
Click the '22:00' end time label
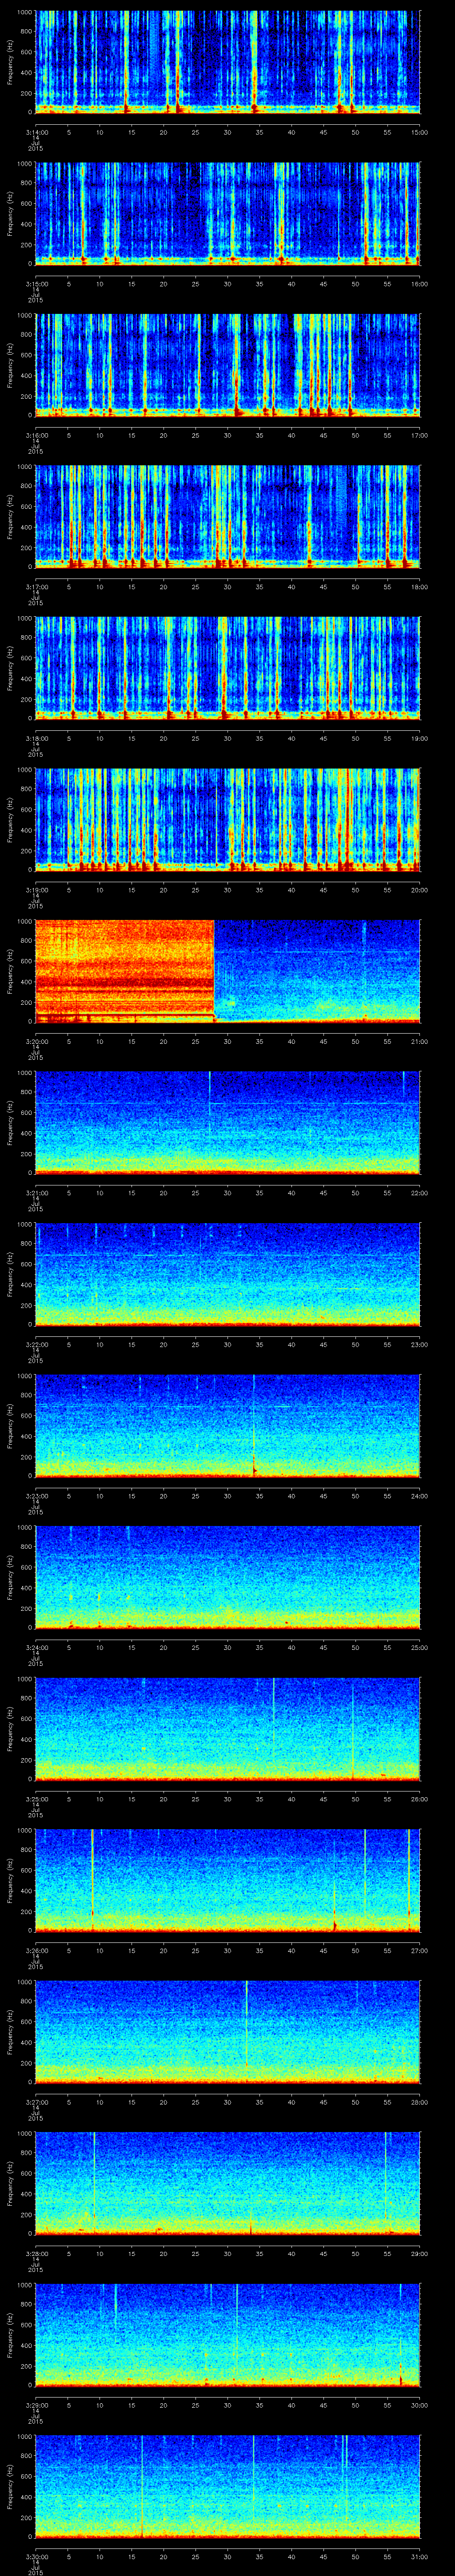pyautogui.click(x=420, y=1193)
